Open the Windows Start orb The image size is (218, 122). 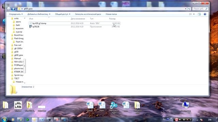(x=4, y=119)
